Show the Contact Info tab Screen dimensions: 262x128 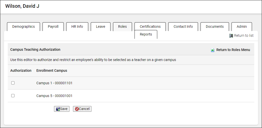(183, 26)
